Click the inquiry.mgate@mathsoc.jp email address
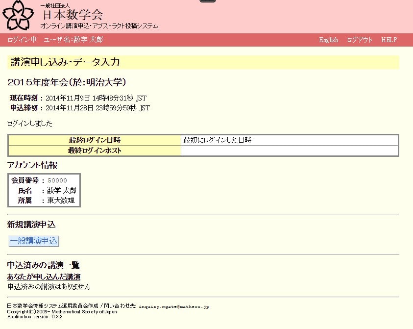 (173, 306)
